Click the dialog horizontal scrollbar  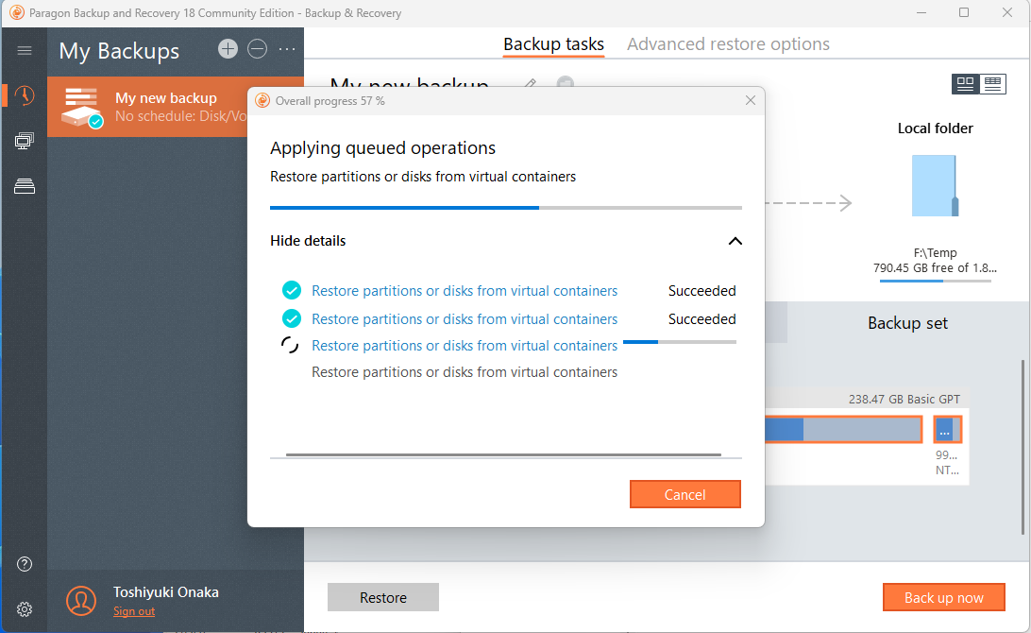503,454
